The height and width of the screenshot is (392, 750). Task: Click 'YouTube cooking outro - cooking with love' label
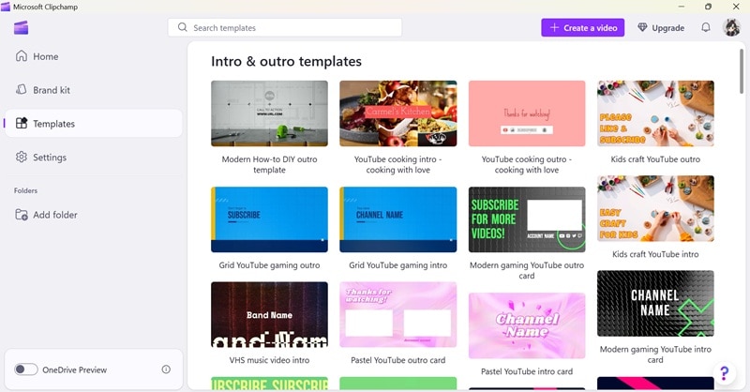click(x=527, y=164)
